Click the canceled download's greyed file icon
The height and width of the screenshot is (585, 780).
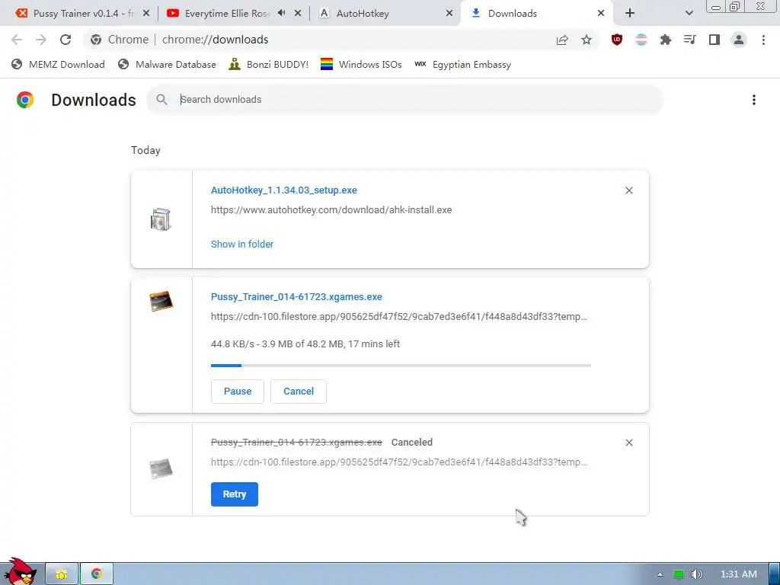pos(161,468)
